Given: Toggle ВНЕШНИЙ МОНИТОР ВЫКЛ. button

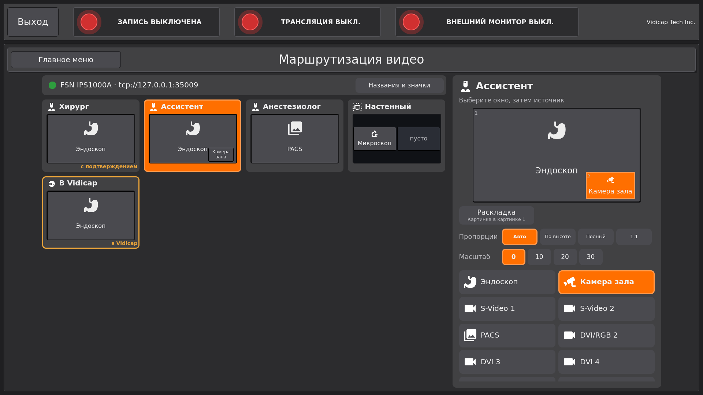Looking at the screenshot, I should (x=487, y=22).
